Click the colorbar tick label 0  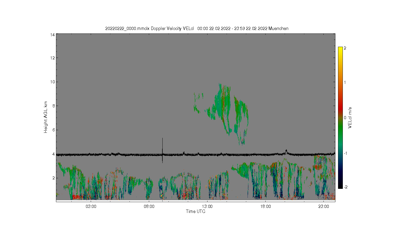[x=345, y=118]
